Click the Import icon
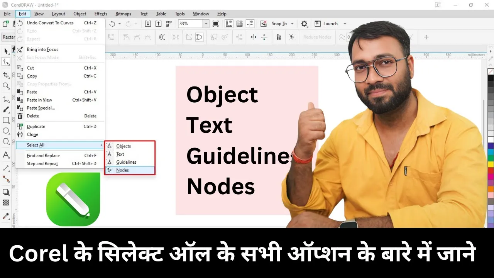Viewport: 494px width, 278px height. tap(148, 24)
